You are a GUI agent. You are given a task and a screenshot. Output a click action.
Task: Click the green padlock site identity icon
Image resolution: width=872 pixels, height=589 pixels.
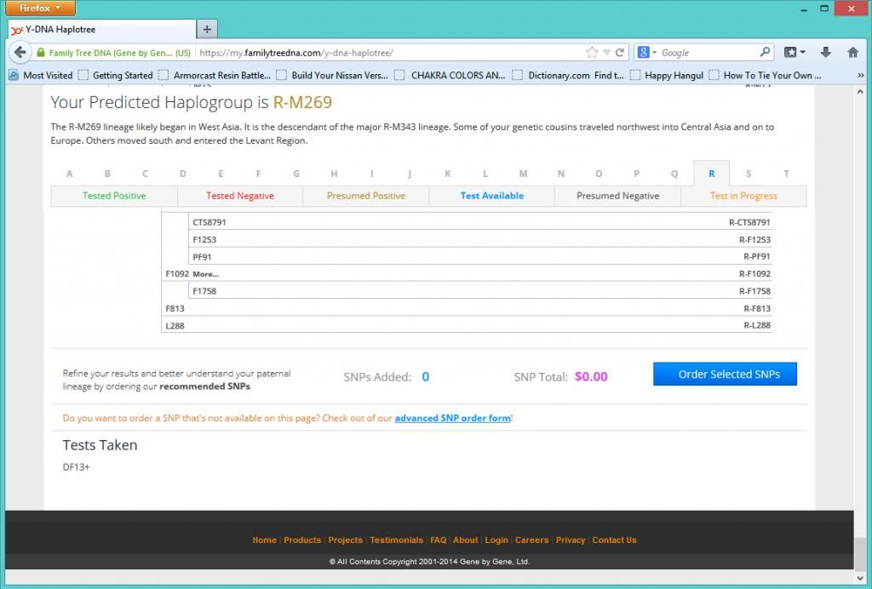click(41, 53)
